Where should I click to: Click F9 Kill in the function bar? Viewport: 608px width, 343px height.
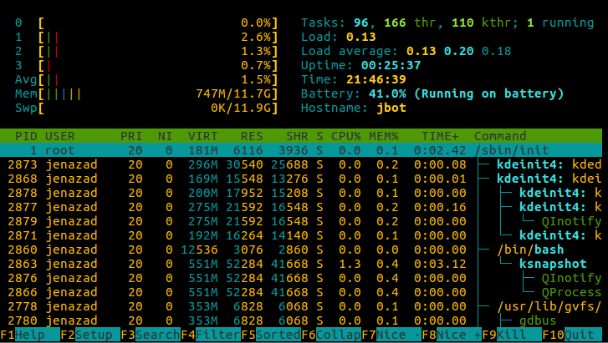512,335
